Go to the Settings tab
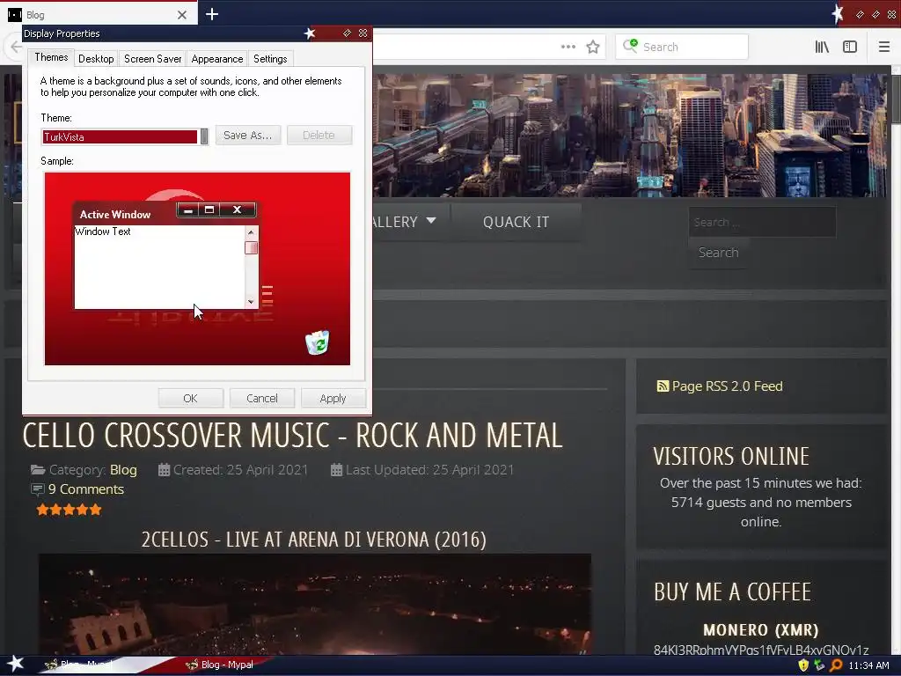Viewport: 901px width, 676px height. 270,59
